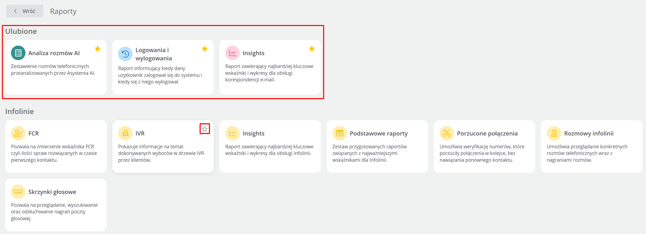Click the Analiza rozmów AI report icon
Viewport: 646px width, 234px height.
point(18,53)
